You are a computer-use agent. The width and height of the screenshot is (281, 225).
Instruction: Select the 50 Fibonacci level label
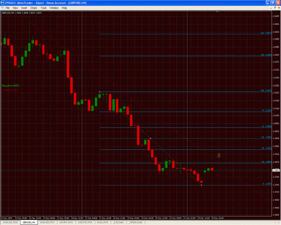pyautogui.click(x=267, y=137)
